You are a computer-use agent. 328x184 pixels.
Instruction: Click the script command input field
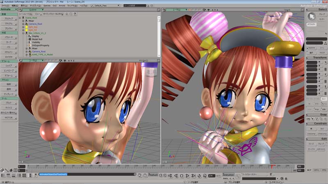click(87, 174)
